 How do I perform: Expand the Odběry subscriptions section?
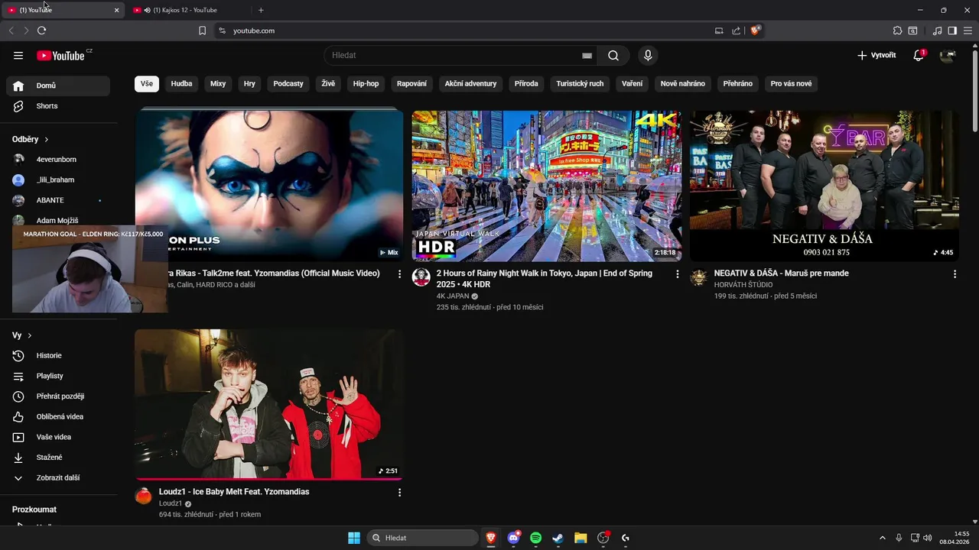tap(31, 140)
